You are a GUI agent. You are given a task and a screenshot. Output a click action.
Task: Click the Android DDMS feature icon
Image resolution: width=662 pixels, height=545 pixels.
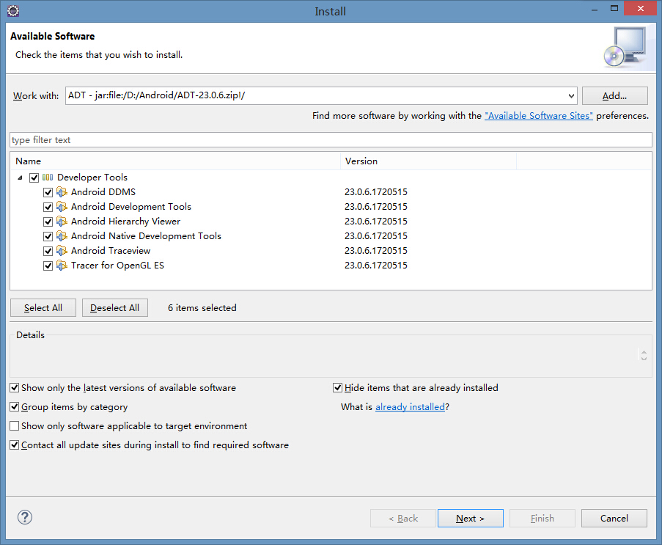(x=62, y=192)
